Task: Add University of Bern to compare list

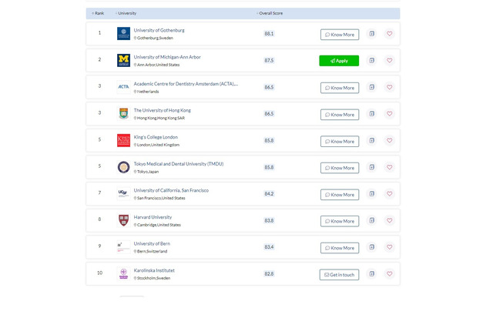Action: coord(371,247)
